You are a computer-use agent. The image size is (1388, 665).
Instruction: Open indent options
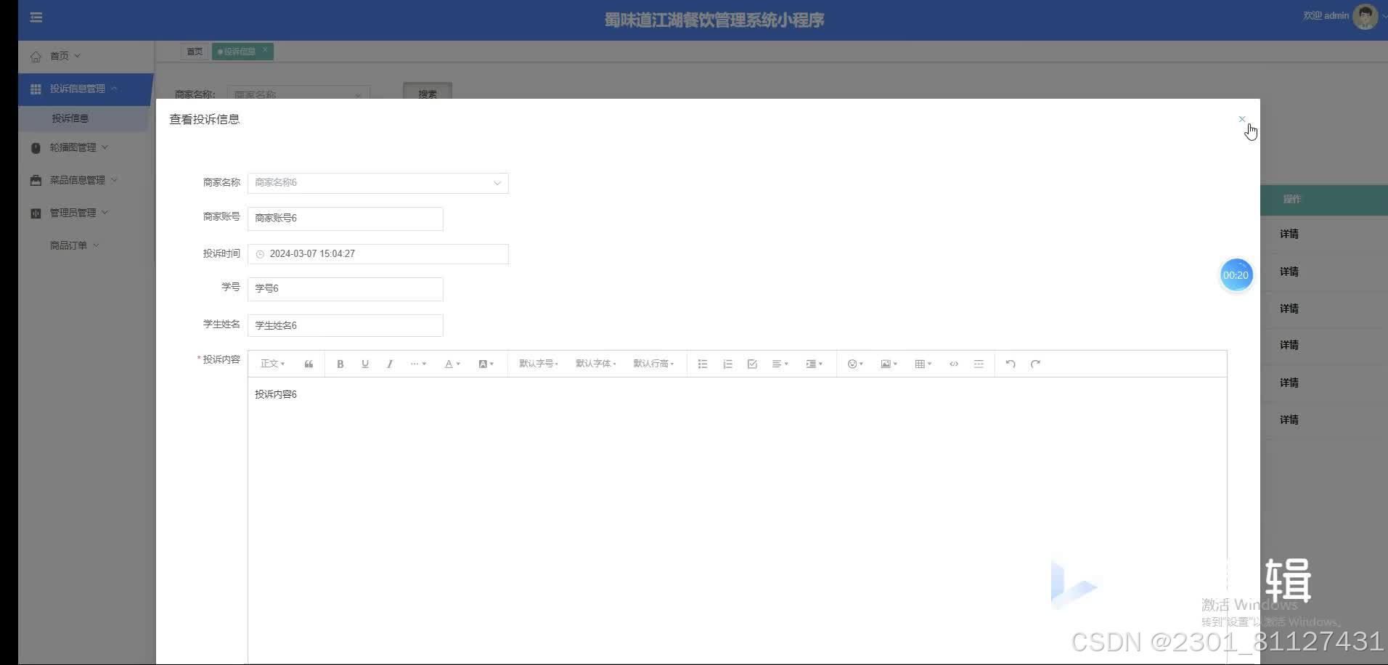click(814, 364)
